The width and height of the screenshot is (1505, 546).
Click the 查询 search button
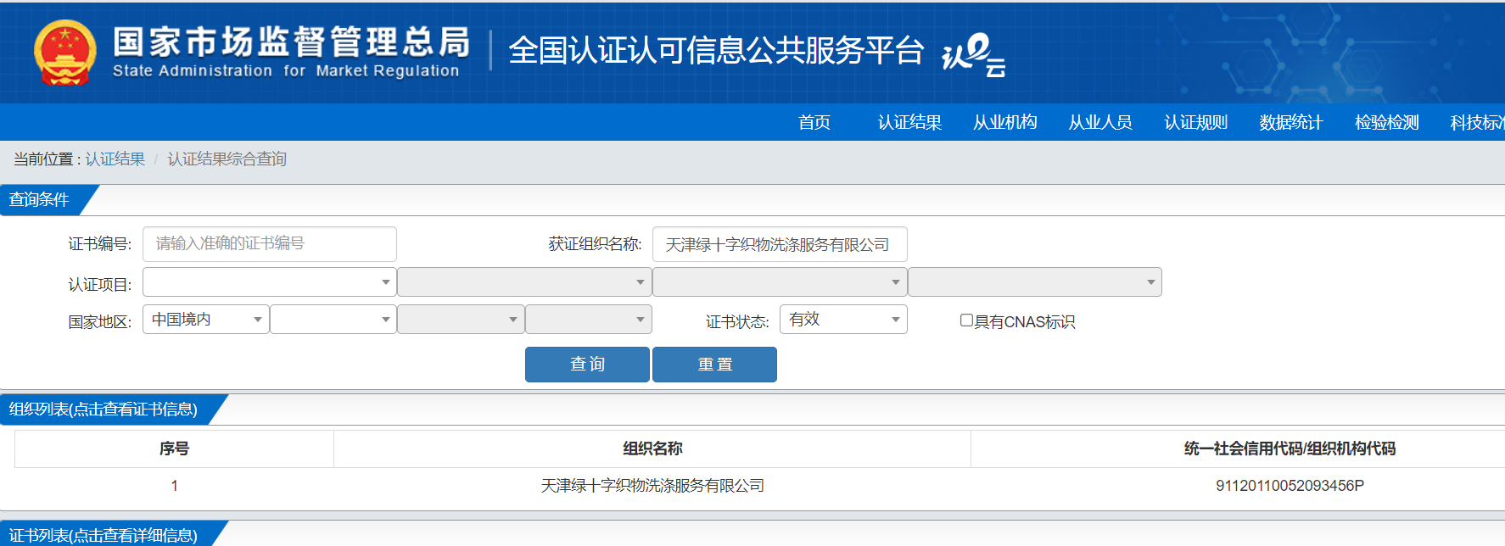point(587,365)
